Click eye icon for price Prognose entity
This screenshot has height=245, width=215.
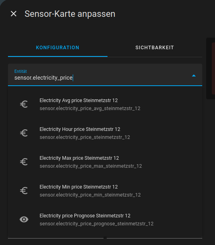click(24, 219)
